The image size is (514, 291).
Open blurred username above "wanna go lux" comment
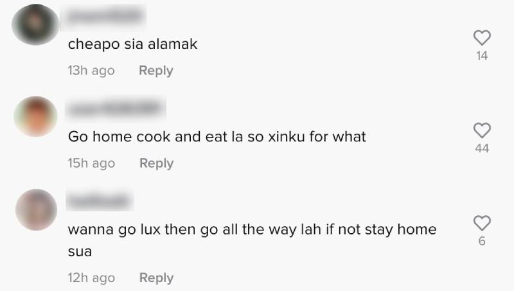coord(99,200)
